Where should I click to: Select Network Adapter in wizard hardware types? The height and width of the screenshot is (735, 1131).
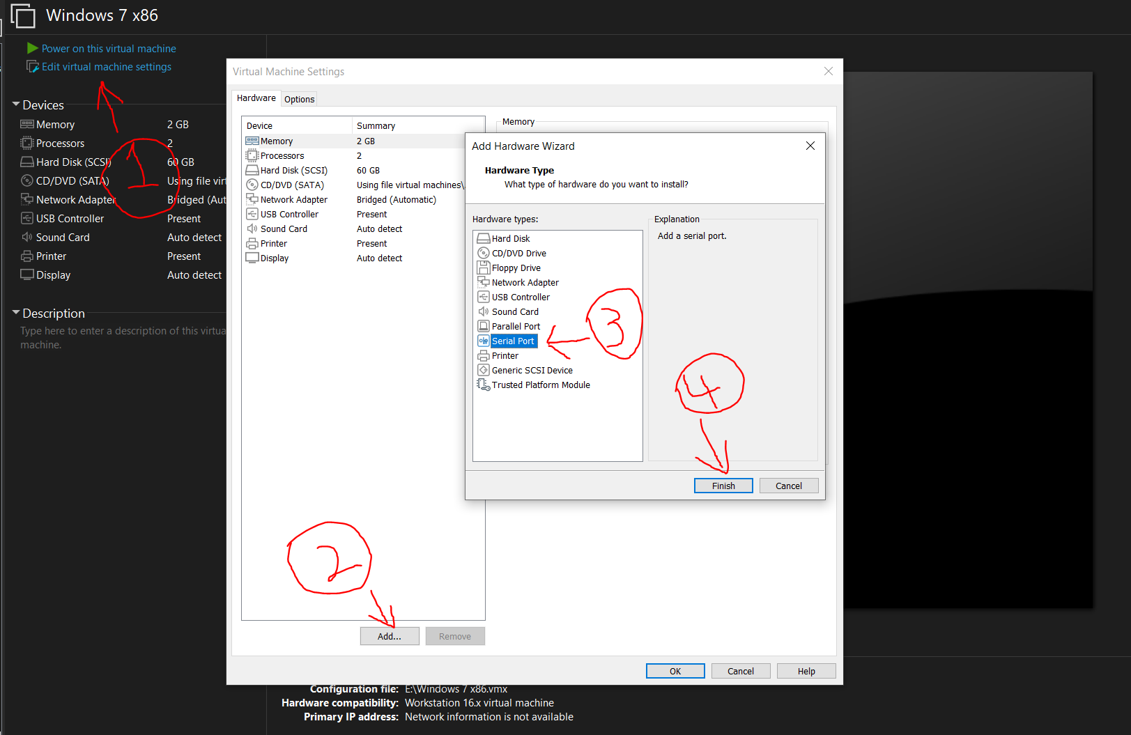click(x=525, y=282)
